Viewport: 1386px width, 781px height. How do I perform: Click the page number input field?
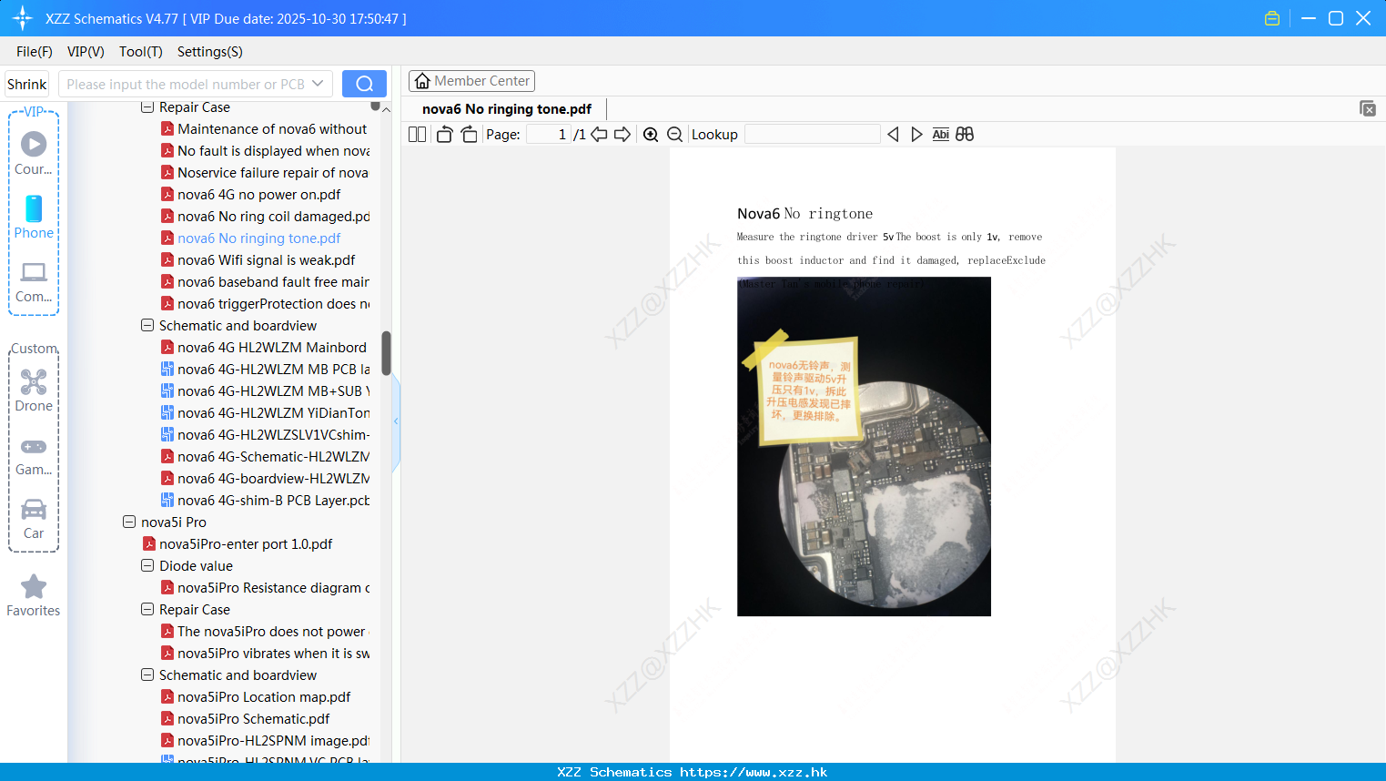[x=548, y=135]
